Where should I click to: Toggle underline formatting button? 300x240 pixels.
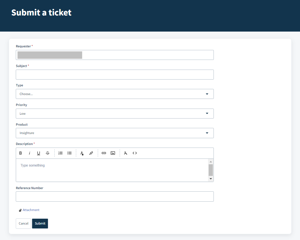point(39,153)
